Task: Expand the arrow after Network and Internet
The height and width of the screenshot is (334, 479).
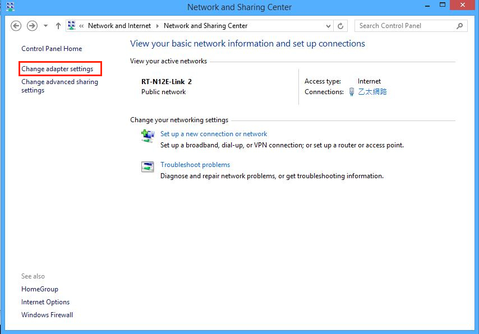Action: coord(158,26)
